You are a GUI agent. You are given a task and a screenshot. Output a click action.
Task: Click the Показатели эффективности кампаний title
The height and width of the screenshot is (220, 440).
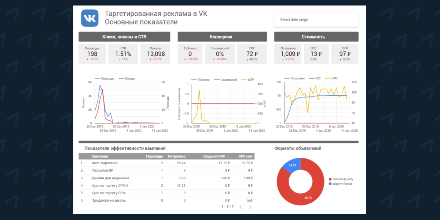point(125,148)
